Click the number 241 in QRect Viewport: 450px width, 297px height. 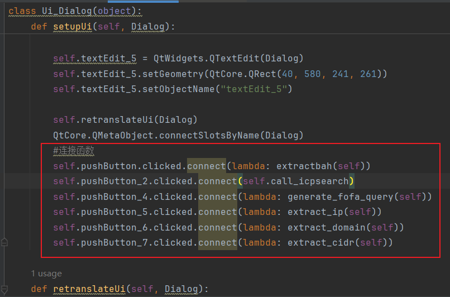click(340, 74)
